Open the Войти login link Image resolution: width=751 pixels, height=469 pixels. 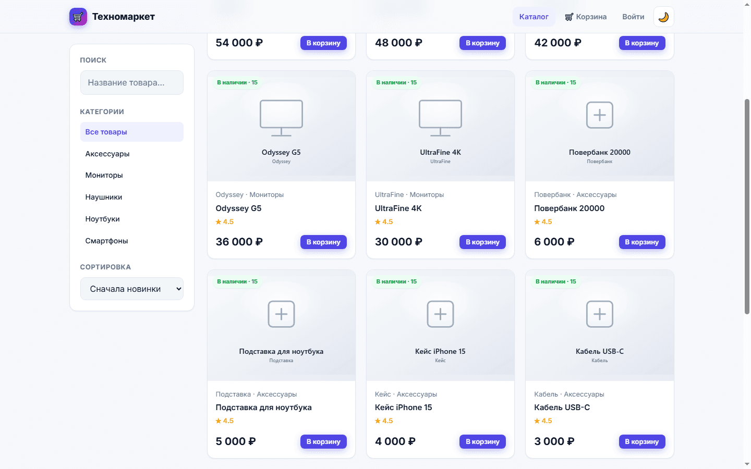633,17
